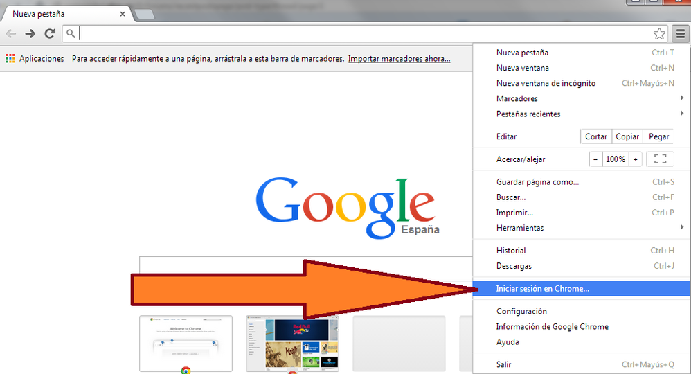The height and width of the screenshot is (374, 691).
Task: Select Buscar... menu entry
Action: coord(582,197)
